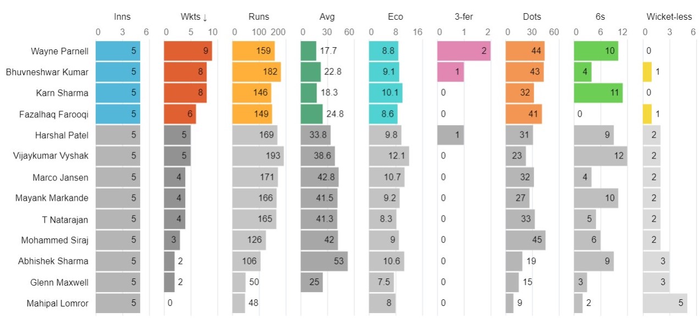
Task: Click Vijaykumar Vyshak's economy bar showing 12.1
Action: point(389,156)
